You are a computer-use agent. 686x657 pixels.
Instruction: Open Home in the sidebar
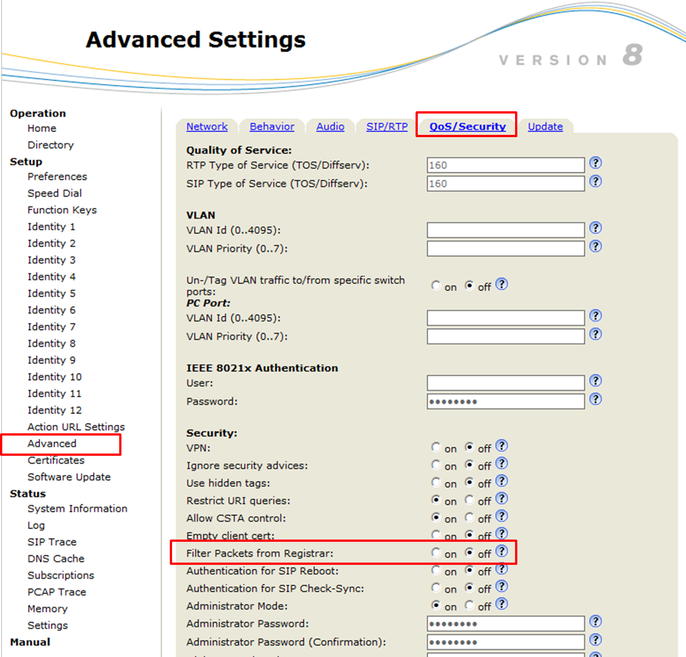point(42,128)
